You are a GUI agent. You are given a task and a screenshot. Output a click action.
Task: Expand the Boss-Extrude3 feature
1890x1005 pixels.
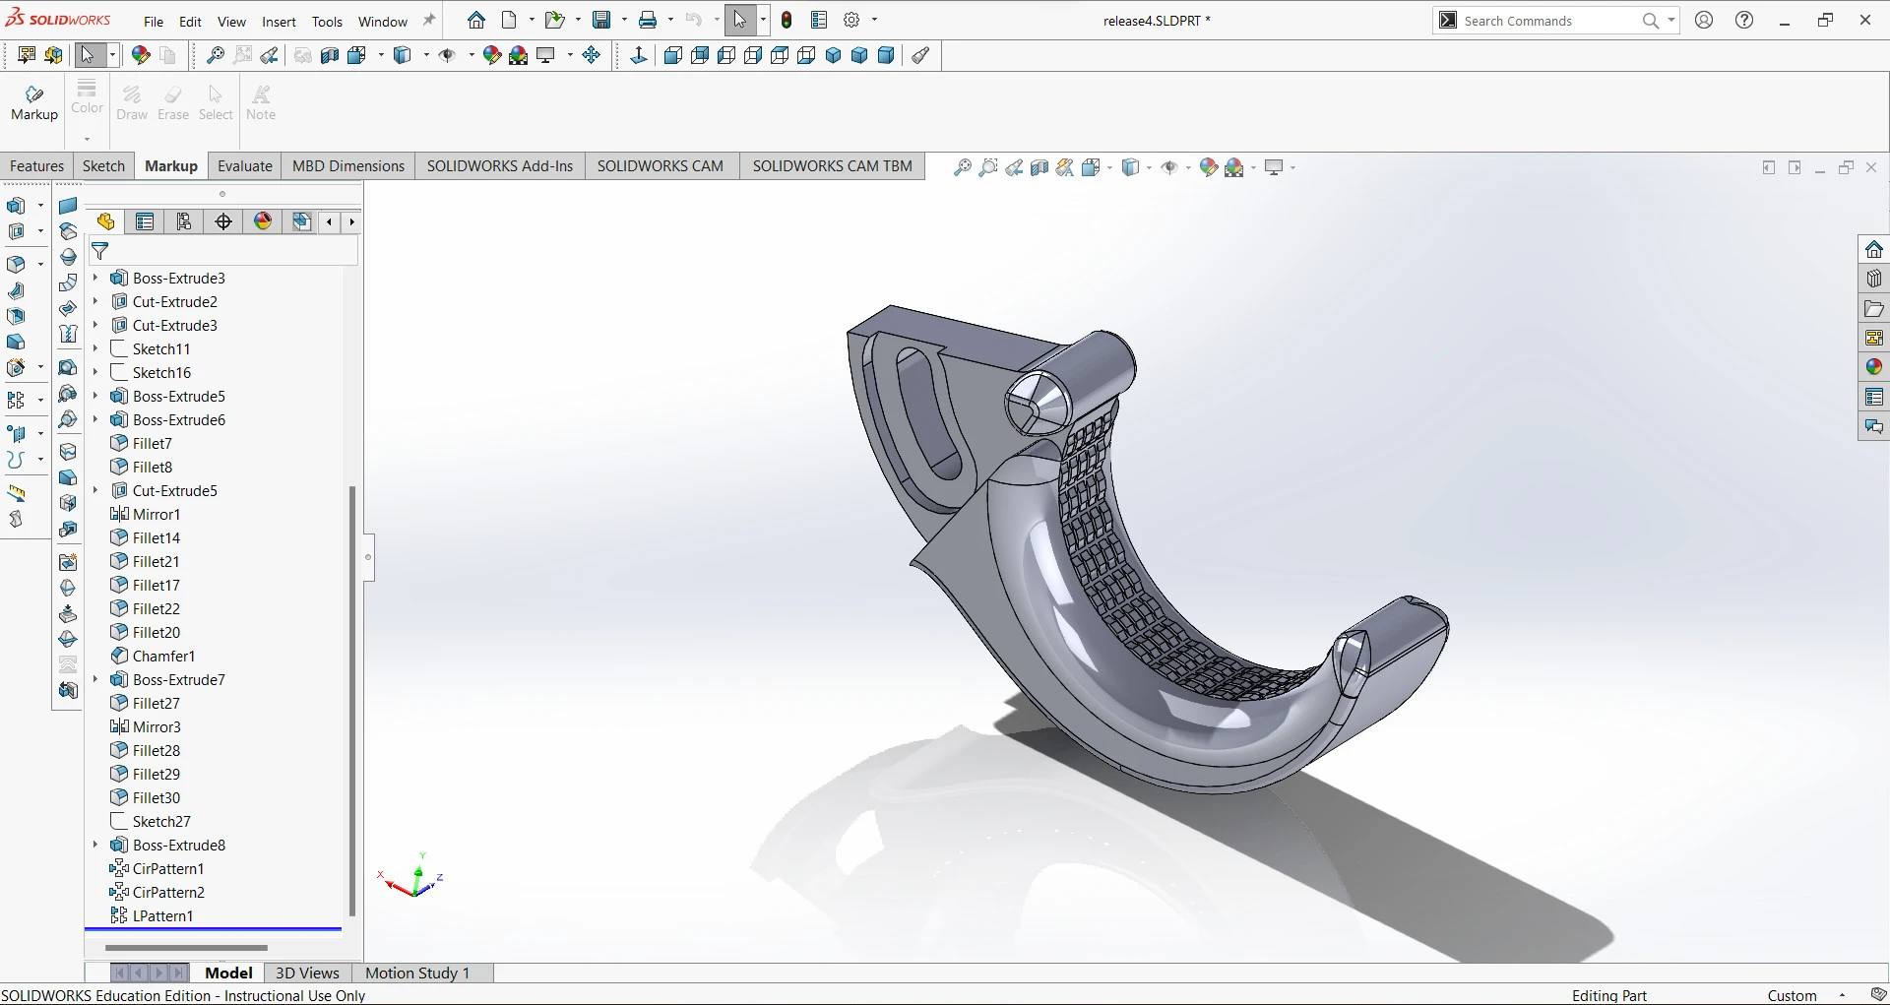tap(95, 278)
